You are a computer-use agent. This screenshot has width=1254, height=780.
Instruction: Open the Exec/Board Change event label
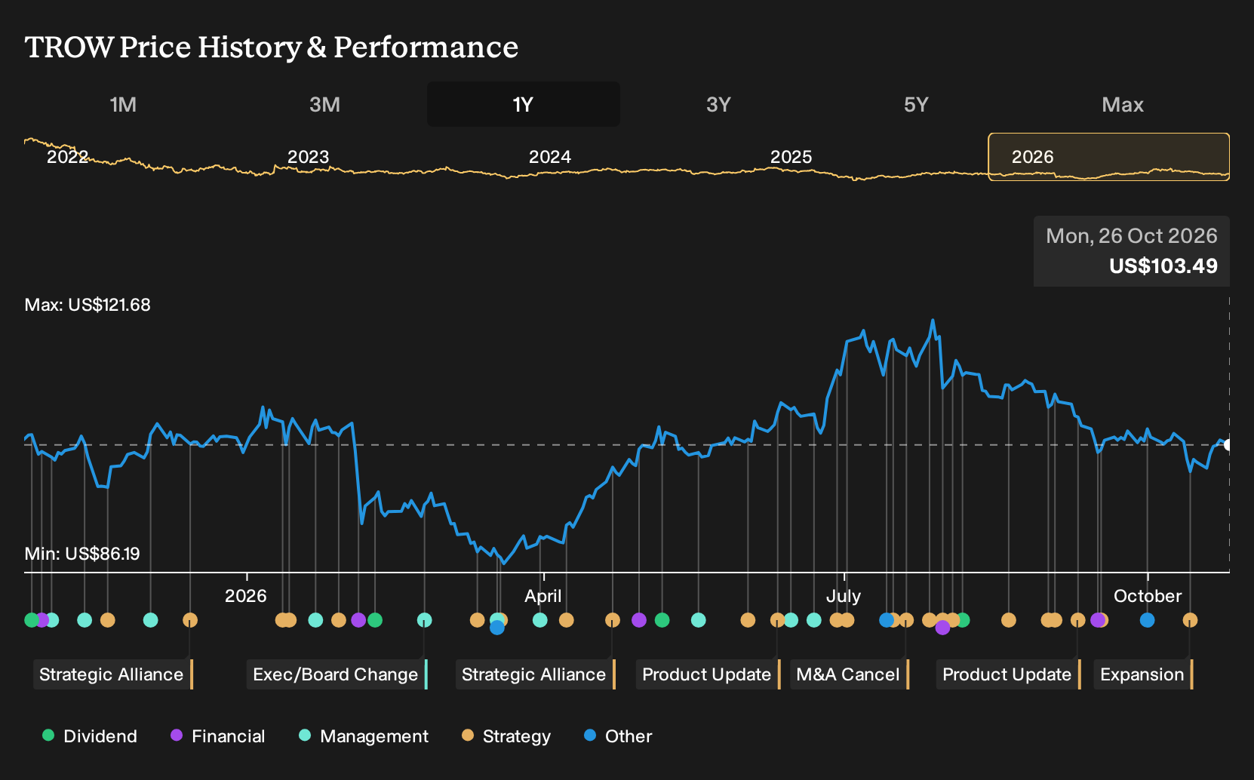click(337, 674)
